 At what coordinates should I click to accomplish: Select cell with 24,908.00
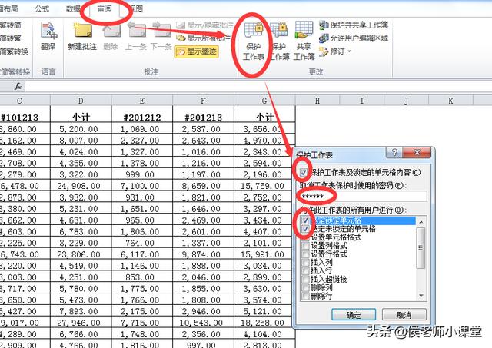point(81,186)
